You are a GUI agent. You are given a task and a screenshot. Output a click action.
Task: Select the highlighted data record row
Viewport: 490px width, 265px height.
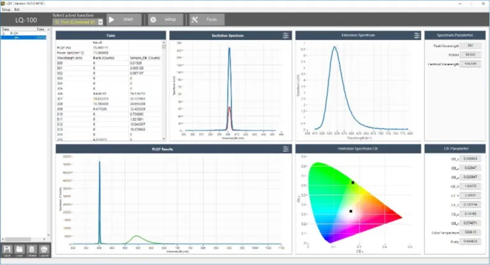coord(24,38)
